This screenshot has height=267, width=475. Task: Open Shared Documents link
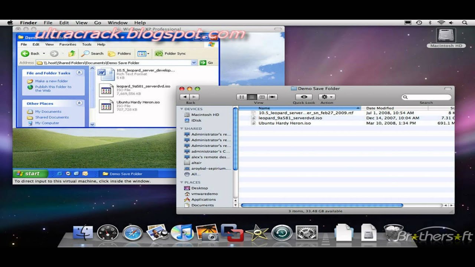click(x=52, y=117)
